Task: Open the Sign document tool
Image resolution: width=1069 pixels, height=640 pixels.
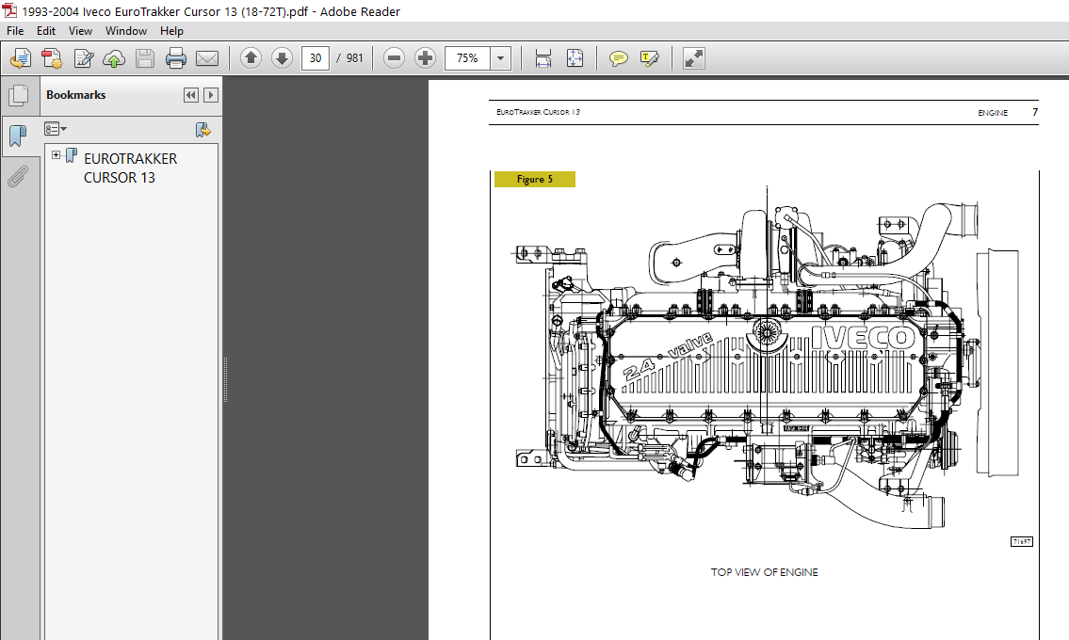Action: pyautogui.click(x=83, y=58)
